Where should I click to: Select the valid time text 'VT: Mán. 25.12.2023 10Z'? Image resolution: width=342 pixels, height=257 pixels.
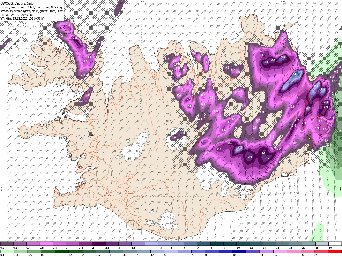coord(17,18)
